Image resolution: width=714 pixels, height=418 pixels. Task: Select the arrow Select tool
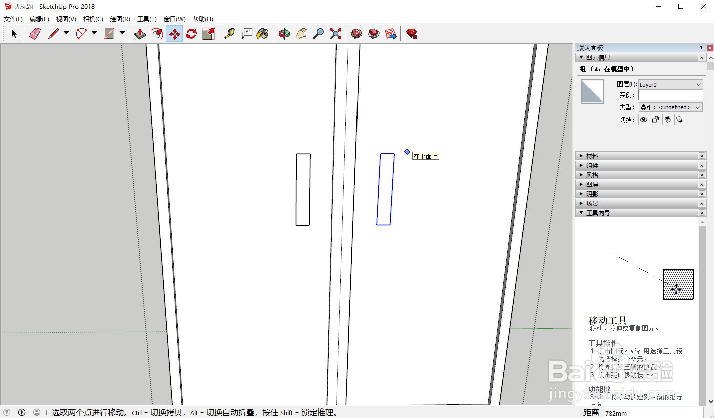[x=14, y=34]
